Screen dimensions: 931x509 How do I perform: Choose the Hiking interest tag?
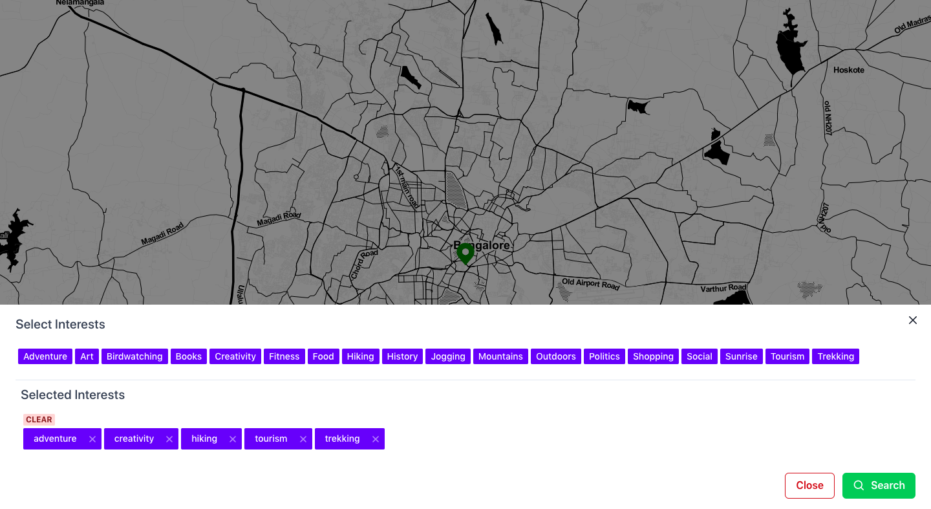[x=361, y=356]
